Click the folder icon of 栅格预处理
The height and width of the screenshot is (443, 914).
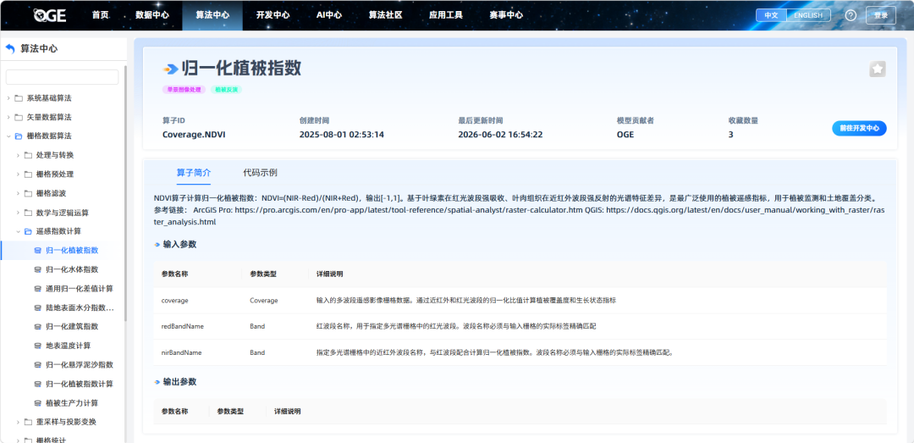click(x=28, y=174)
